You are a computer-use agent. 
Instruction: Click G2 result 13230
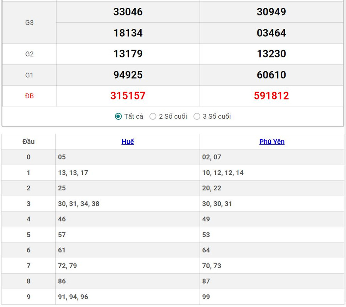271,54
